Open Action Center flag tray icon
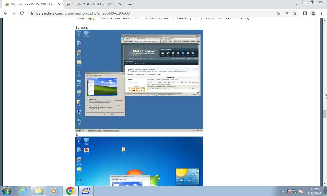The height and width of the screenshot is (196, 327). (x=289, y=191)
